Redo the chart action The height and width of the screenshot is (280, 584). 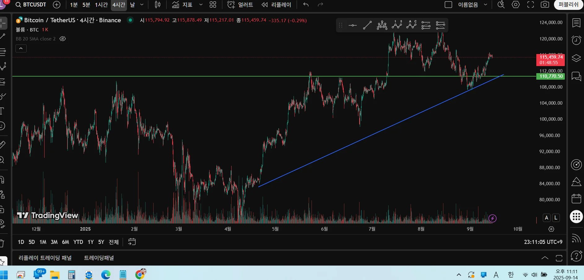[320, 5]
